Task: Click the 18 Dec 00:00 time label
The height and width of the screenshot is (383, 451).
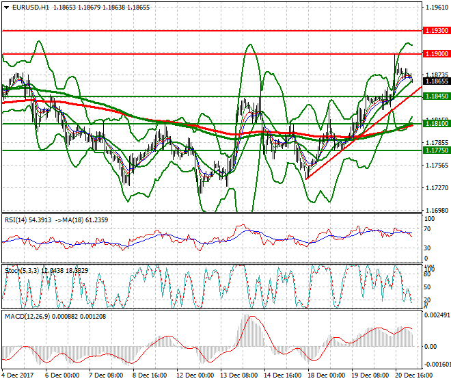Action: tap(326, 375)
